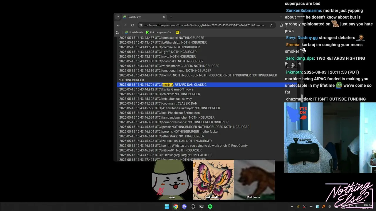Viewport: 376px width, 211px height.
Task: Click the ice Phoebekat ShrimpleAs line
Action: tap(159, 113)
